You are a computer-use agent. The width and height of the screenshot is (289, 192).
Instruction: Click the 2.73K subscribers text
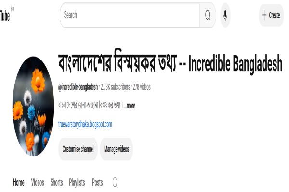pos(116,87)
